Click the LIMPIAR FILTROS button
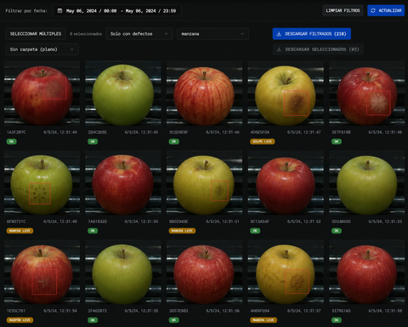Image resolution: width=408 pixels, height=327 pixels. [343, 10]
